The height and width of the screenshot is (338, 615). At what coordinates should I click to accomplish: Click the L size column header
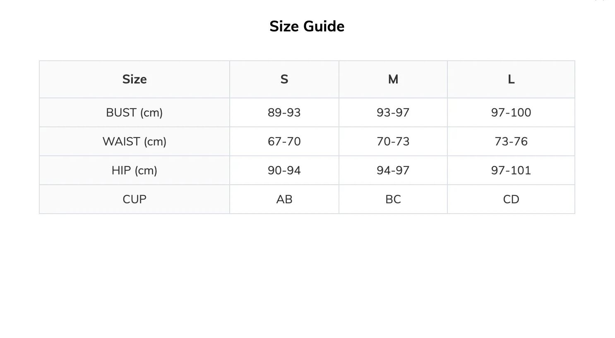(x=511, y=79)
